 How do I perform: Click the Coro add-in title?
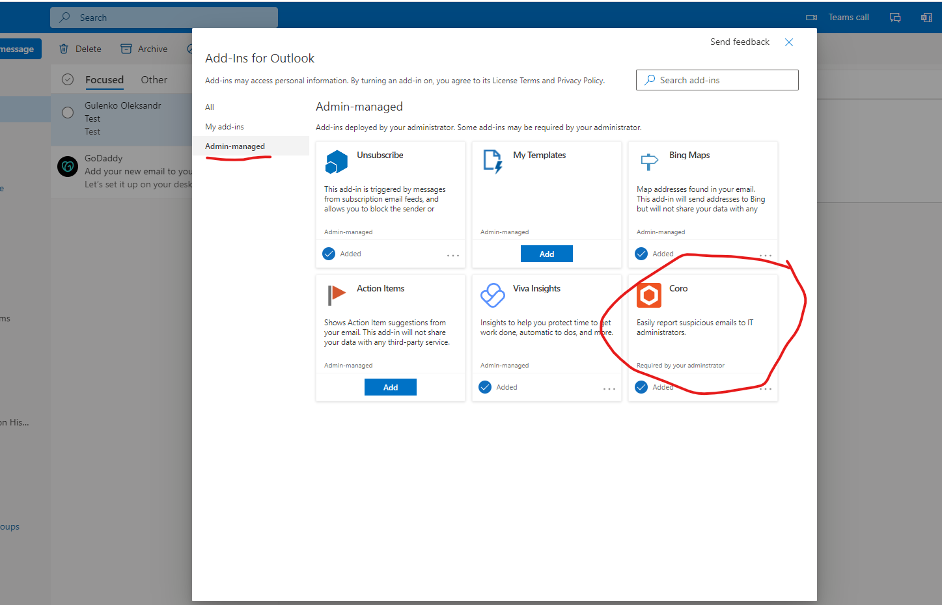[x=678, y=289]
